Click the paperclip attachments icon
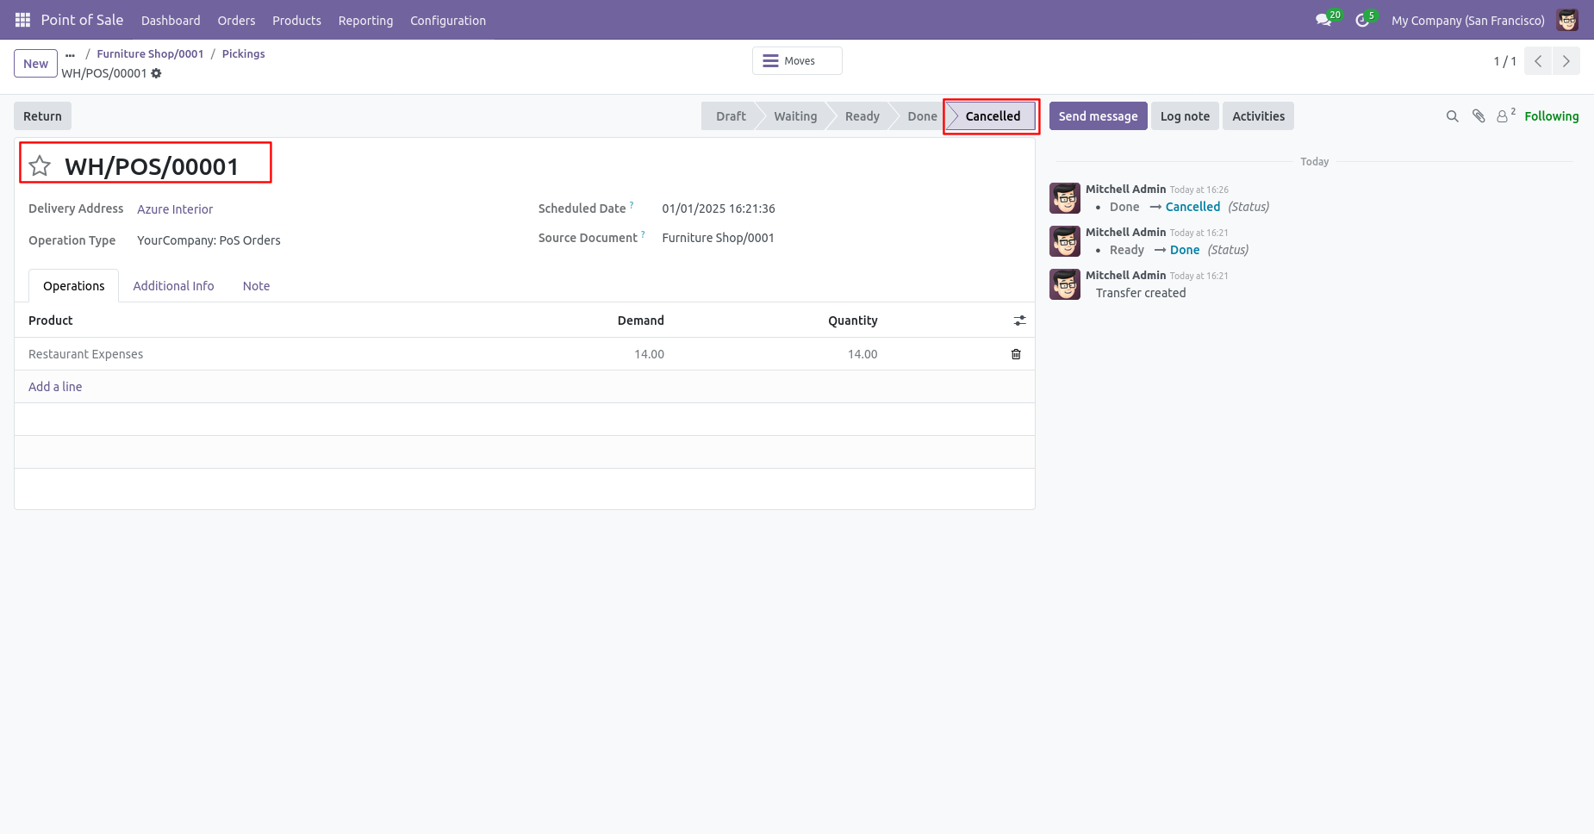This screenshot has height=834, width=1594. [x=1479, y=116]
